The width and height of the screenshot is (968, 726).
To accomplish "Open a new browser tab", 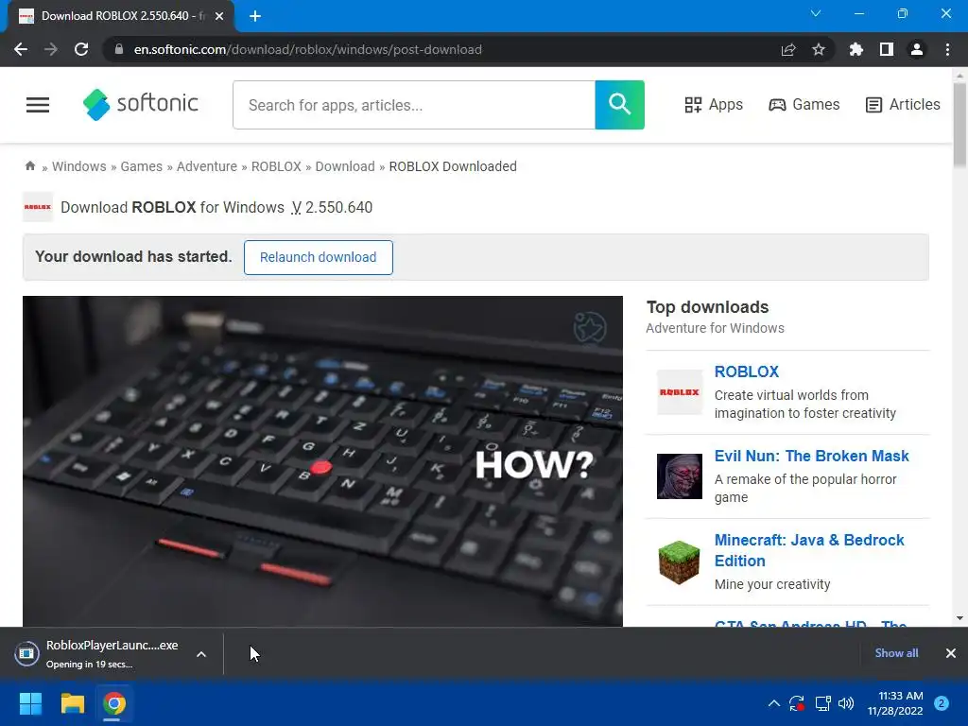I will tap(255, 16).
